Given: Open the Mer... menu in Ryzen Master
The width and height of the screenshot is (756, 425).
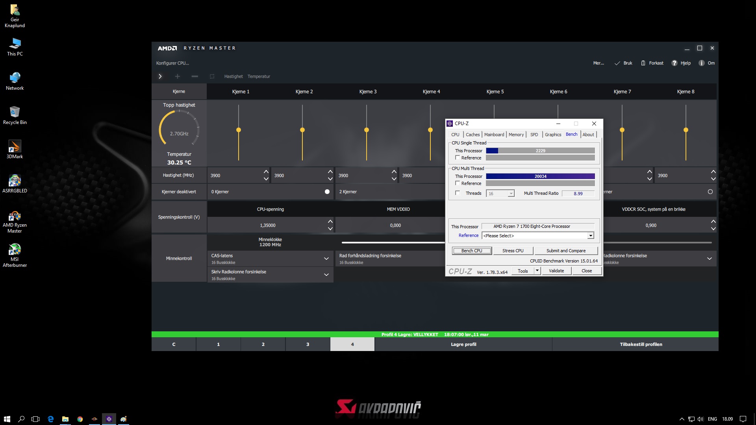Looking at the screenshot, I should 598,63.
